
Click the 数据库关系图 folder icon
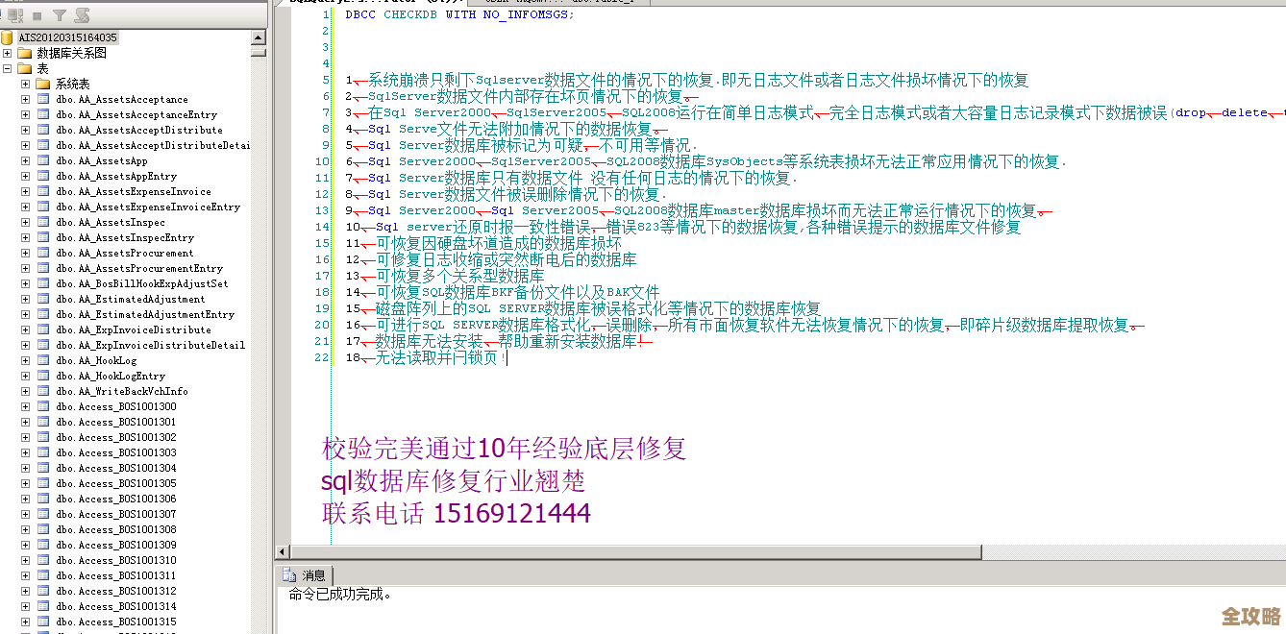25,54
